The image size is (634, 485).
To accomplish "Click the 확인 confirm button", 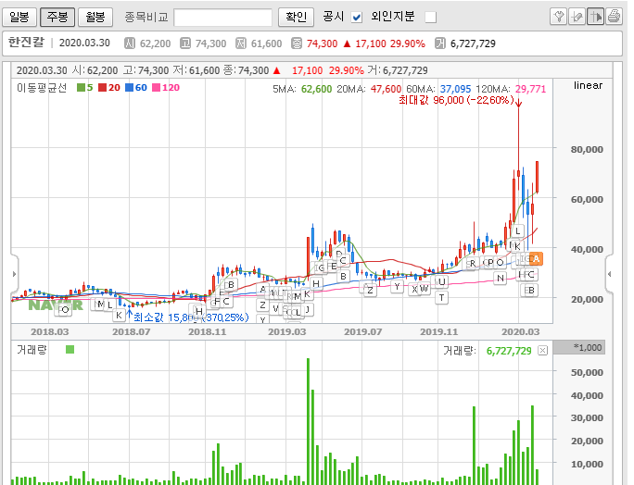I will [x=296, y=17].
